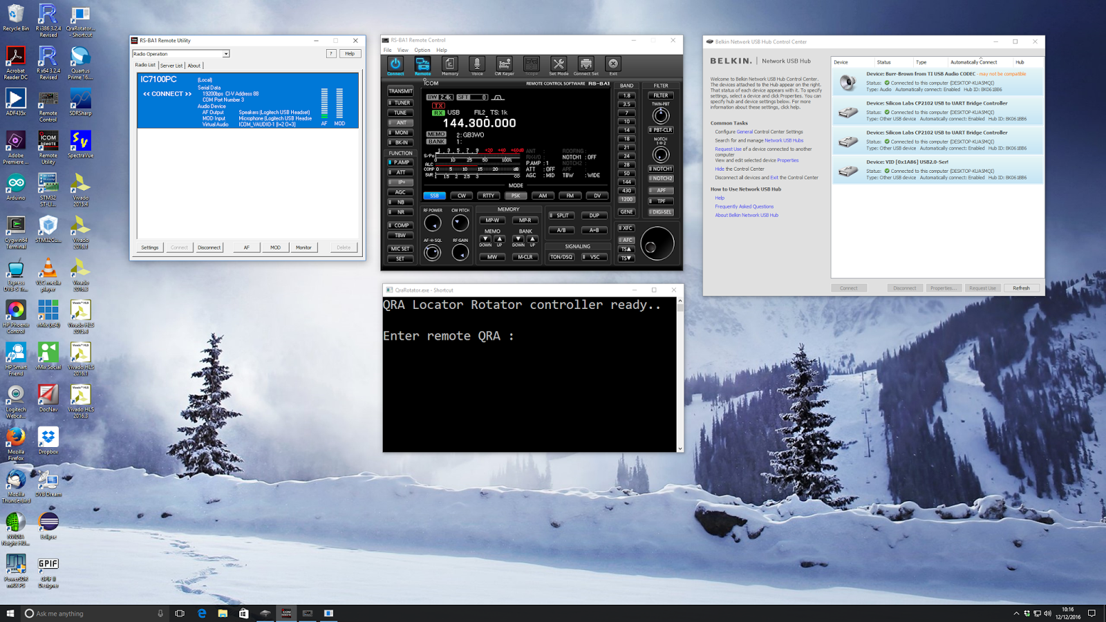The width and height of the screenshot is (1106, 622).
Task: Step BANK up arrow
Action: (532, 239)
